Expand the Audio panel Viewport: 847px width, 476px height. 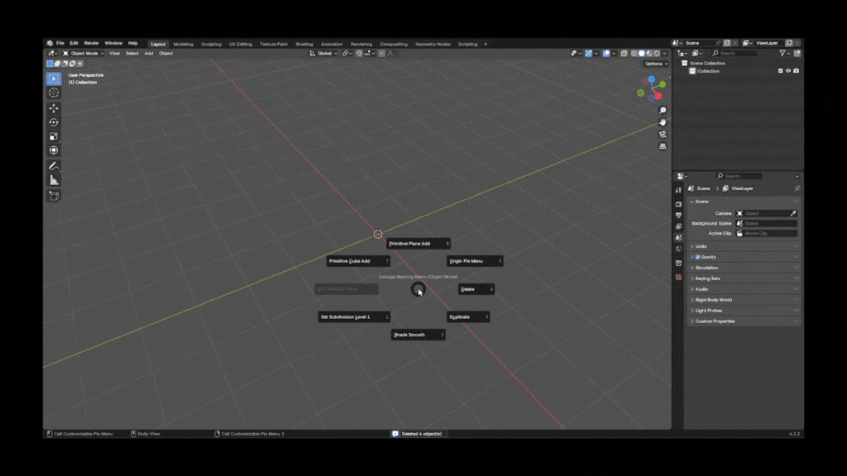click(744, 289)
